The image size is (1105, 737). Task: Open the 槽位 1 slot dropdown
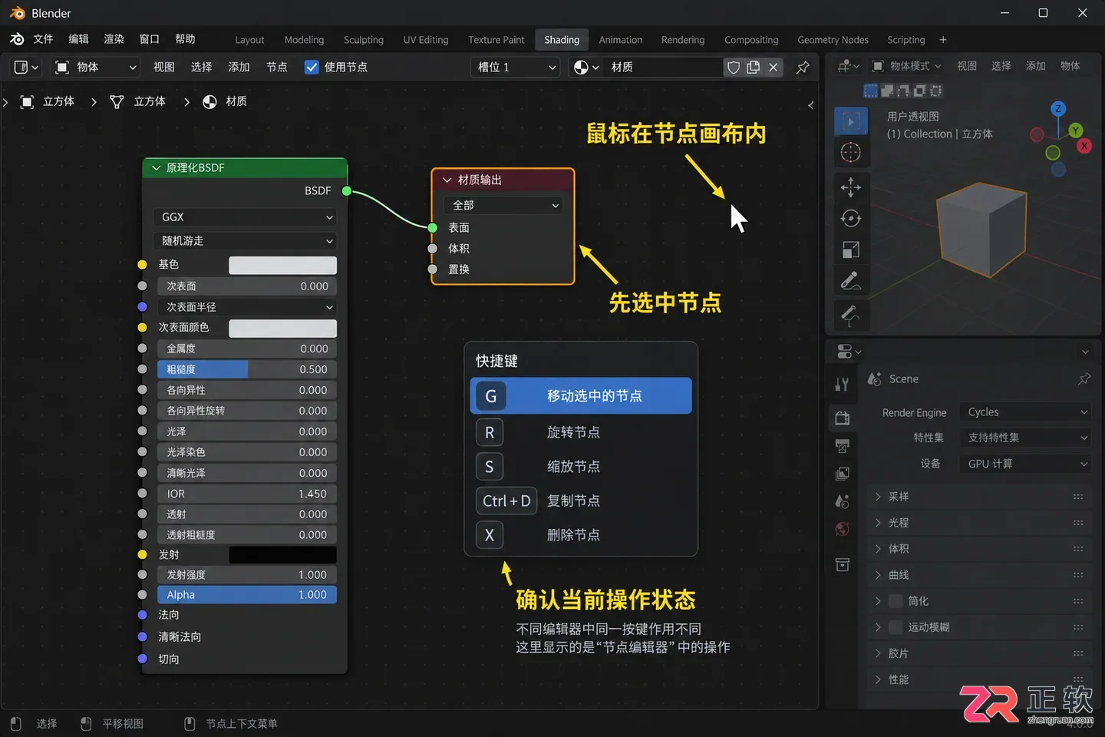[515, 68]
